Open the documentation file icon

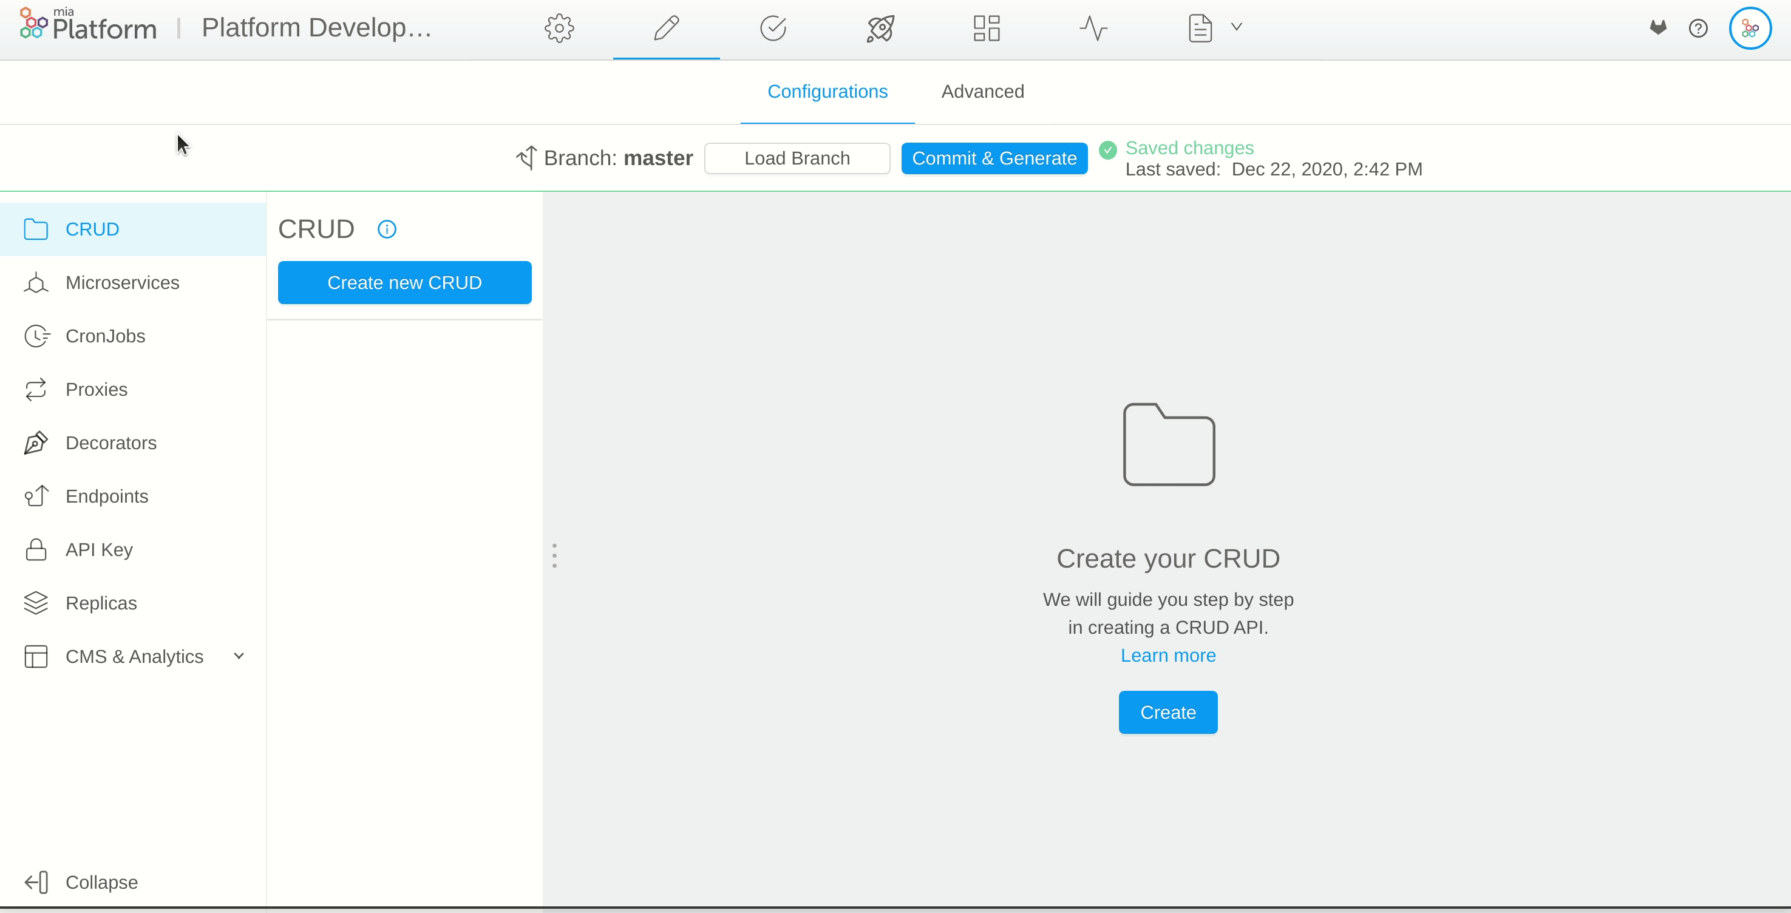pyautogui.click(x=1200, y=28)
